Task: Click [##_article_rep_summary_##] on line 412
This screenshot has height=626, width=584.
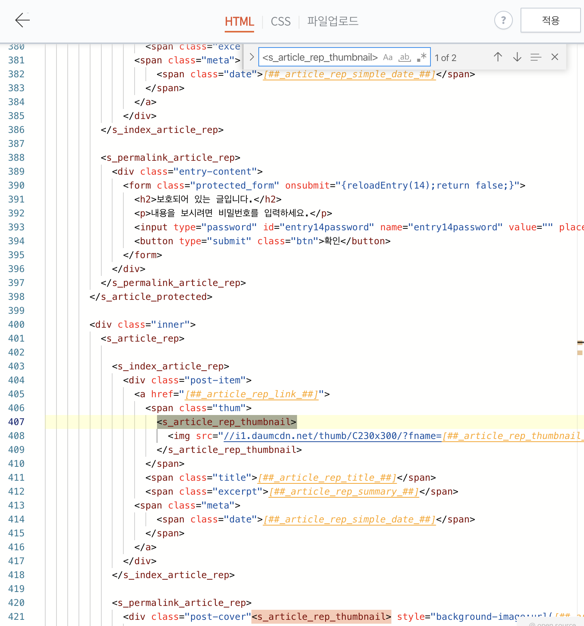Action: point(344,492)
